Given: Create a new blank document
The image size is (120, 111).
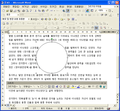Looking at the screenshot, I should (4, 11).
